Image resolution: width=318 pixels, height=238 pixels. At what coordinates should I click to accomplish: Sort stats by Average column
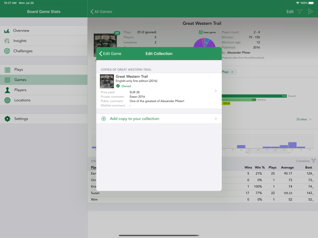click(287, 167)
